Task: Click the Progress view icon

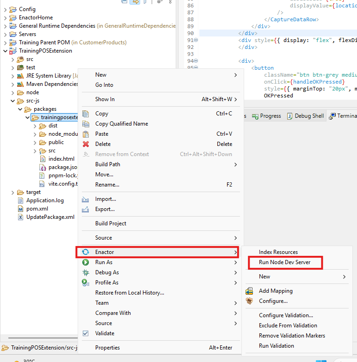Action: click(x=255, y=116)
